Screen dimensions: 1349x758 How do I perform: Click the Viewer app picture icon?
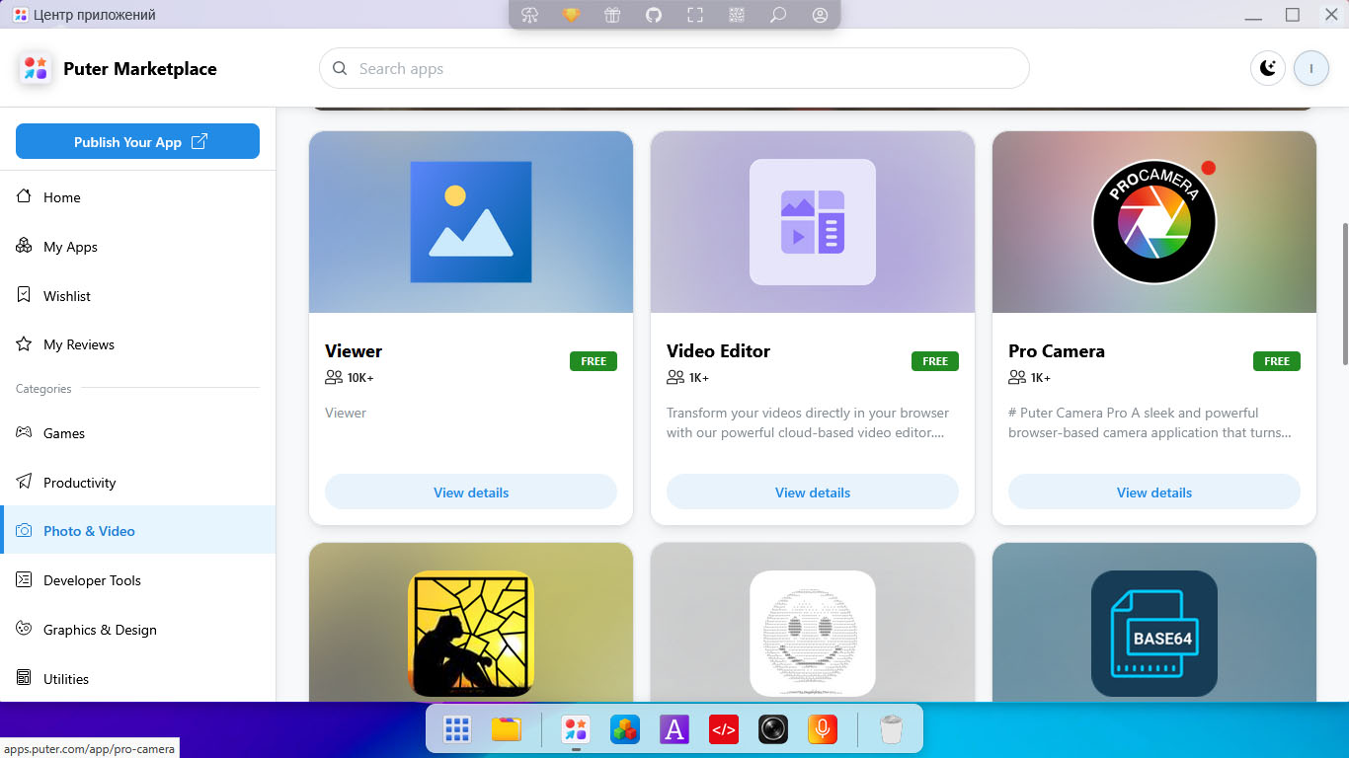471,222
